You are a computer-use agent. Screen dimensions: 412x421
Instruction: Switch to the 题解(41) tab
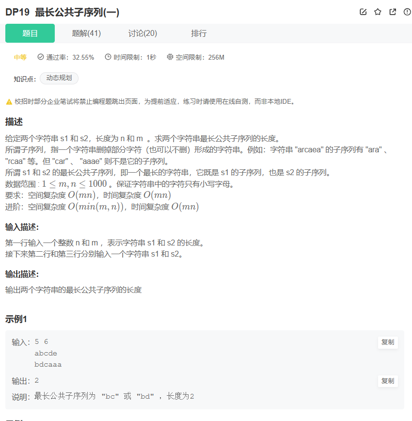[86, 33]
